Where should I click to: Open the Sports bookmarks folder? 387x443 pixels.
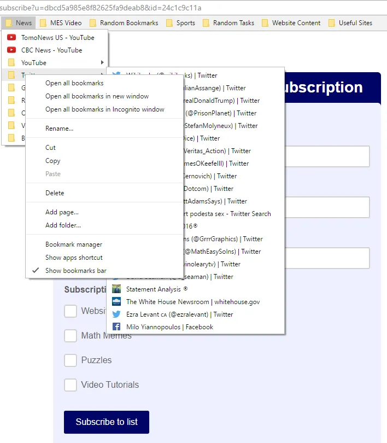click(181, 23)
